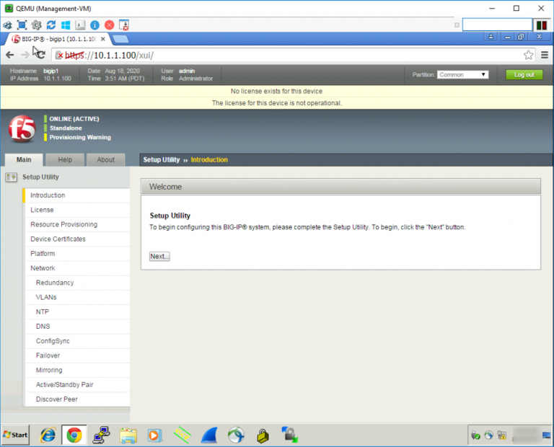The width and height of the screenshot is (554, 447).
Task: Click the lock with arrows taskbar icon
Action: (290, 435)
